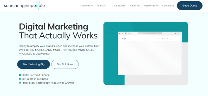Click checkmark beside Proprietary Technology That Drives Growth
Screen dimensions: 208x96
20,83
